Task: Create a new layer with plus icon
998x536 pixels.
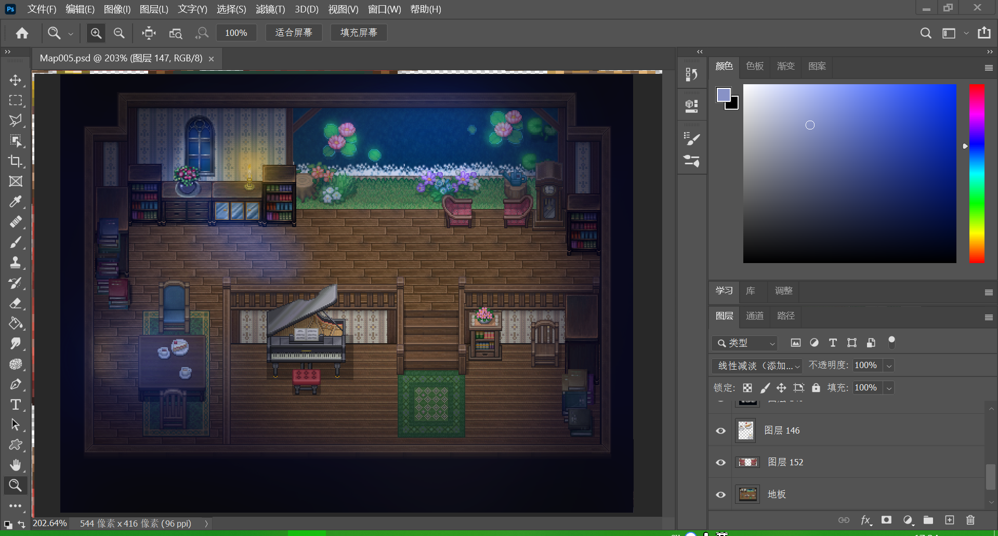Action: [x=949, y=520]
